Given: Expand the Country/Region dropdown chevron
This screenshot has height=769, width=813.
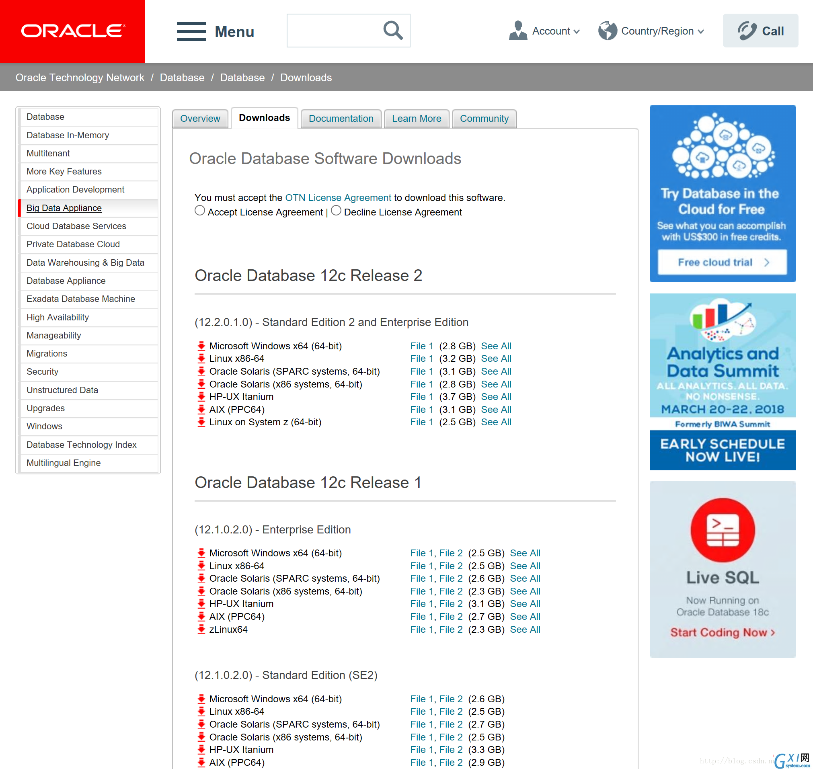Looking at the screenshot, I should 701,32.
